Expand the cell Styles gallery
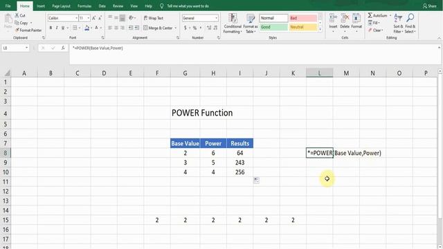 click(x=320, y=29)
